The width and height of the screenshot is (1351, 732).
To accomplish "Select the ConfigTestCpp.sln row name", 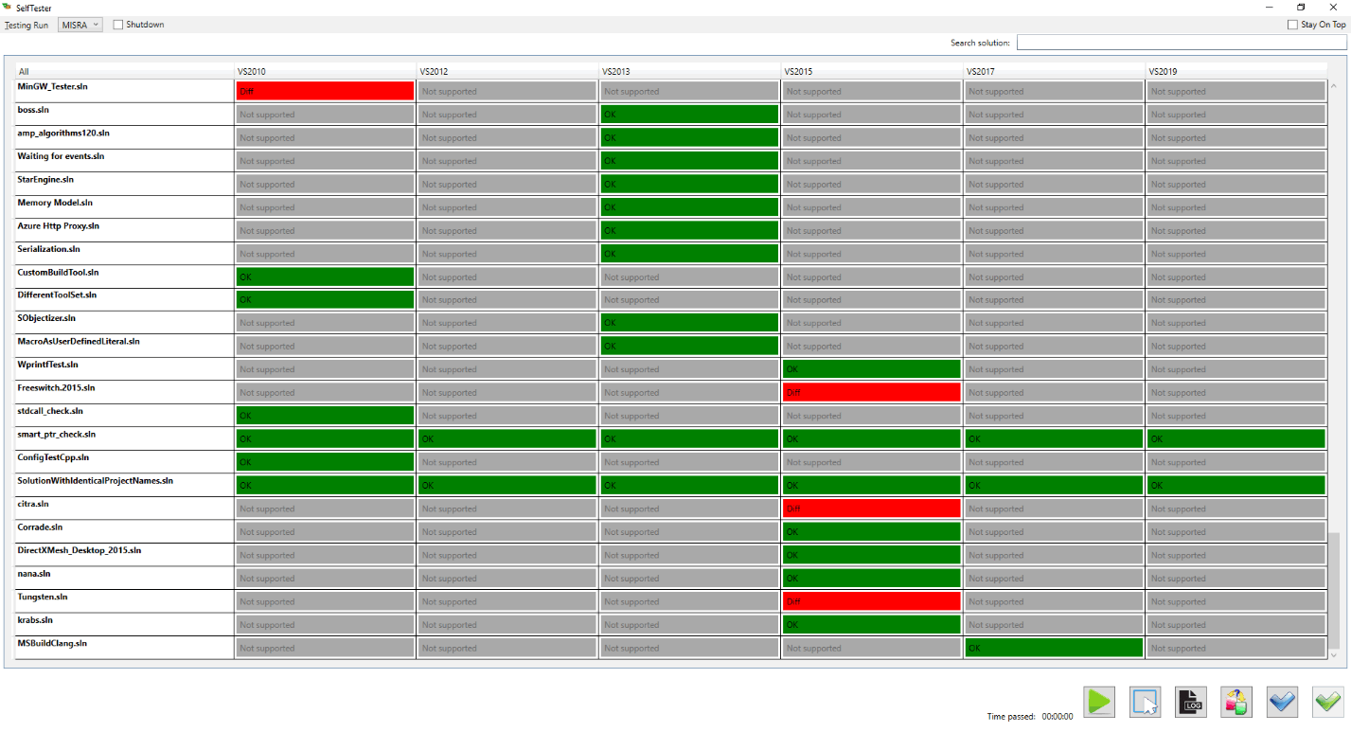I will click(54, 457).
